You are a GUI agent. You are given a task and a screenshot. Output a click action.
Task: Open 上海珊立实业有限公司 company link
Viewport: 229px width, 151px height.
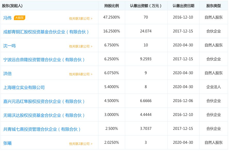tap(24, 87)
